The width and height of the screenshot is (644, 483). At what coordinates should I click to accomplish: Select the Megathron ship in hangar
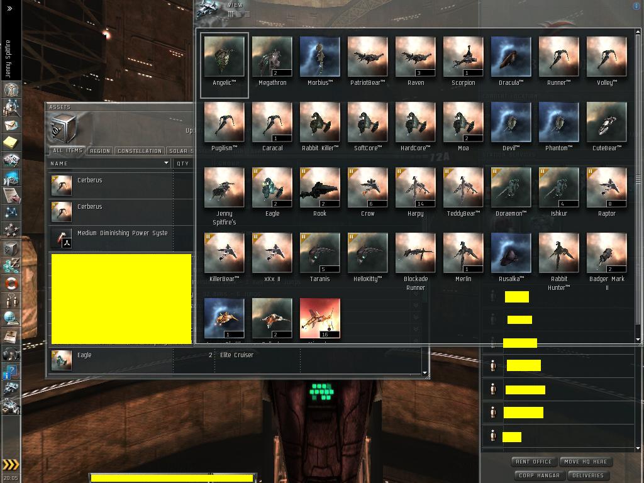[272, 62]
